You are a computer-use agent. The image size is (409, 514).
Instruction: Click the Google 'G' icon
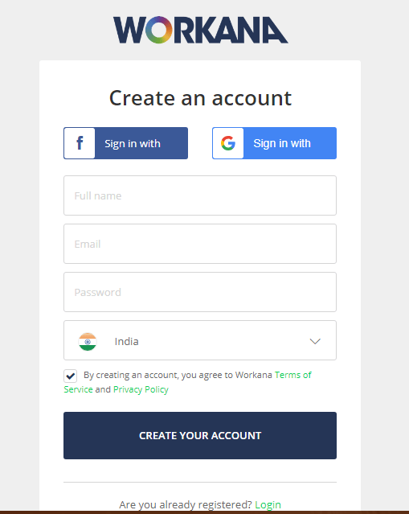pyautogui.click(x=228, y=143)
